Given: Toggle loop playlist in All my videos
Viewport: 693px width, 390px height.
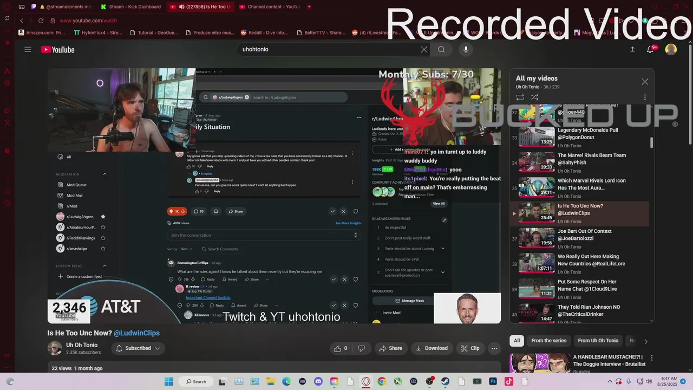Looking at the screenshot, I should coord(520,97).
